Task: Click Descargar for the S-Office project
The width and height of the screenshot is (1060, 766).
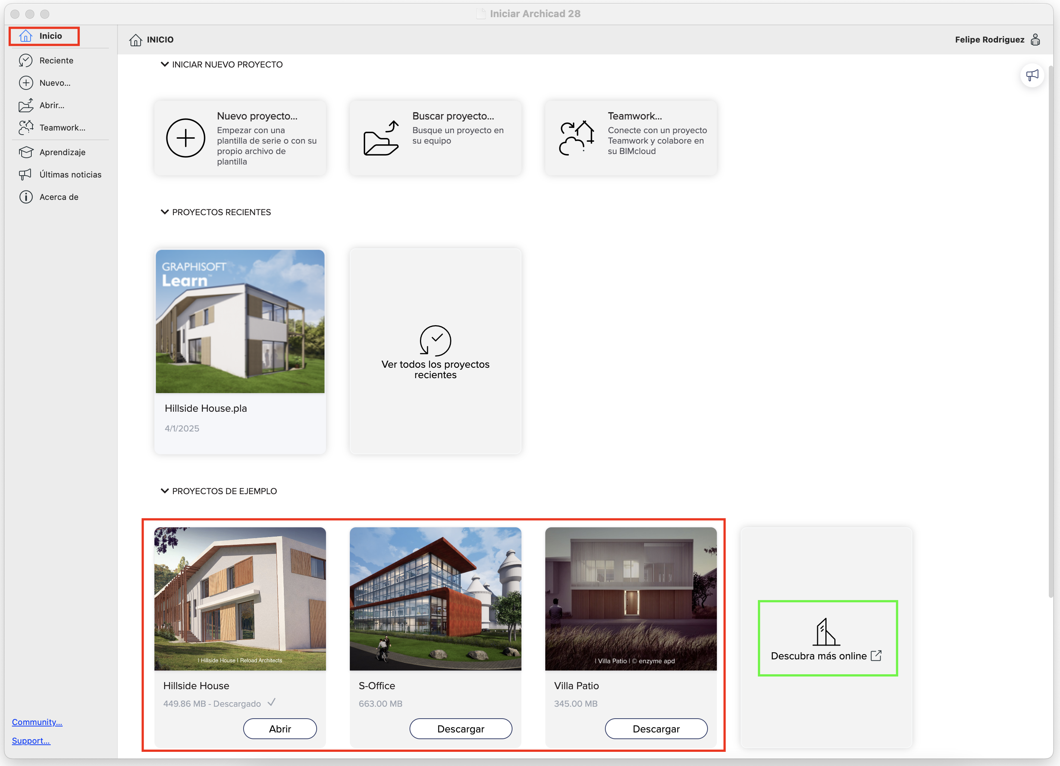Action: (x=460, y=729)
